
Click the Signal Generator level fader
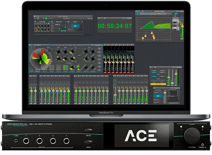tap(165, 93)
